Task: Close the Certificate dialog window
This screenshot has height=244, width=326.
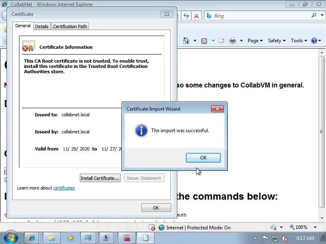Action: point(167,14)
